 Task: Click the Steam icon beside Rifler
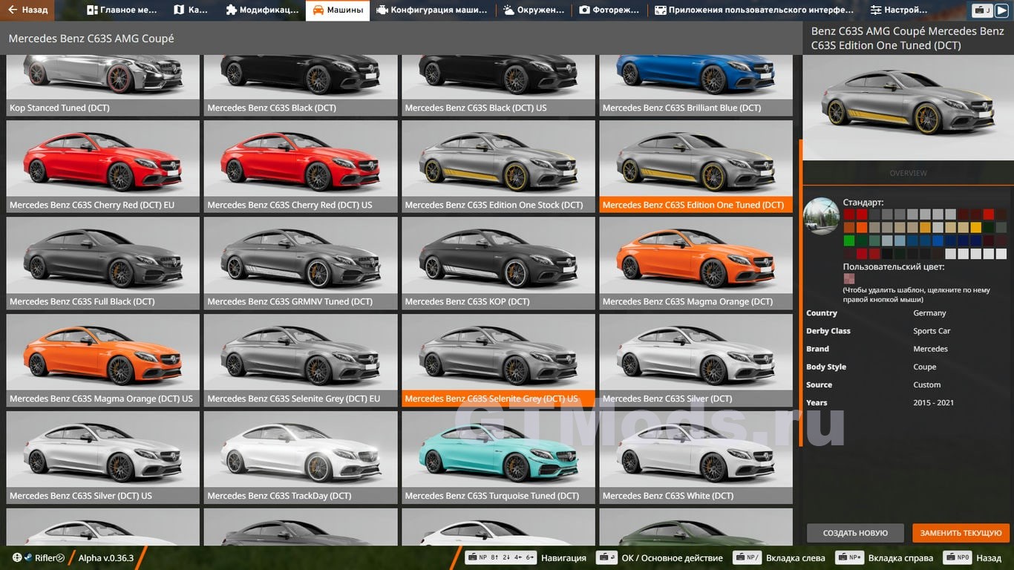pyautogui.click(x=28, y=557)
